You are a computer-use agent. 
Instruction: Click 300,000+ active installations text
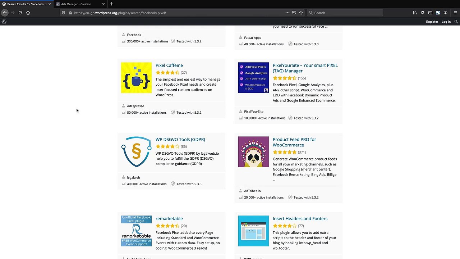[148, 41]
